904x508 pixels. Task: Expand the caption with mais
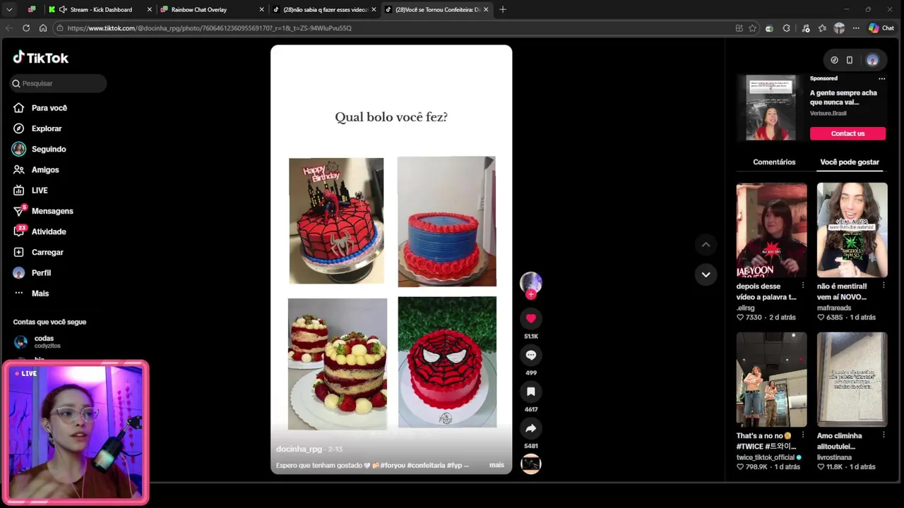click(496, 465)
